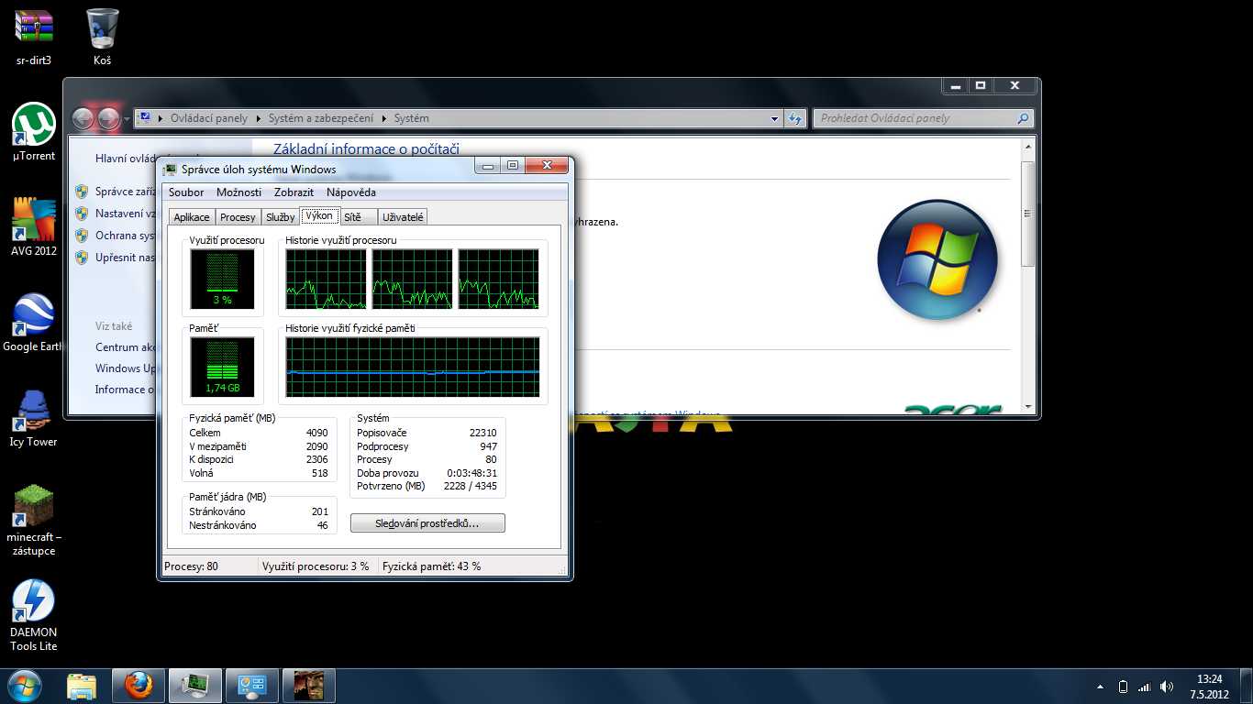Open the Zobrazit menu

(294, 192)
